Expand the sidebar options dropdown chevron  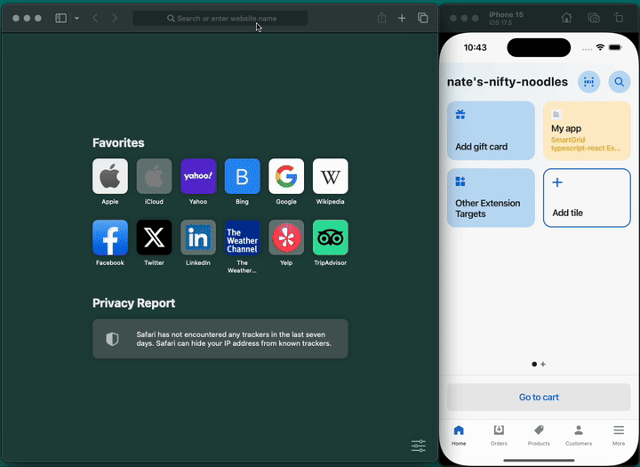point(76,18)
